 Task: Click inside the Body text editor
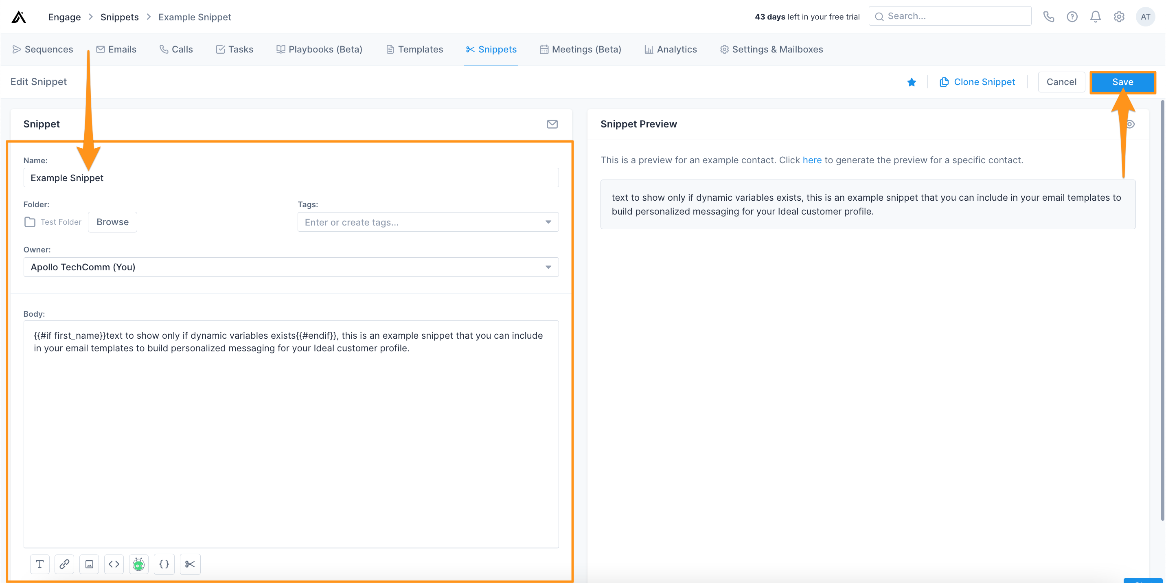(x=291, y=434)
